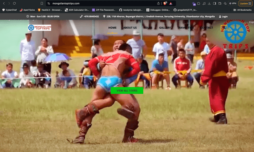Open the Brave Leo AI sparkle icon
254x152 pixels.
click(x=225, y=4)
